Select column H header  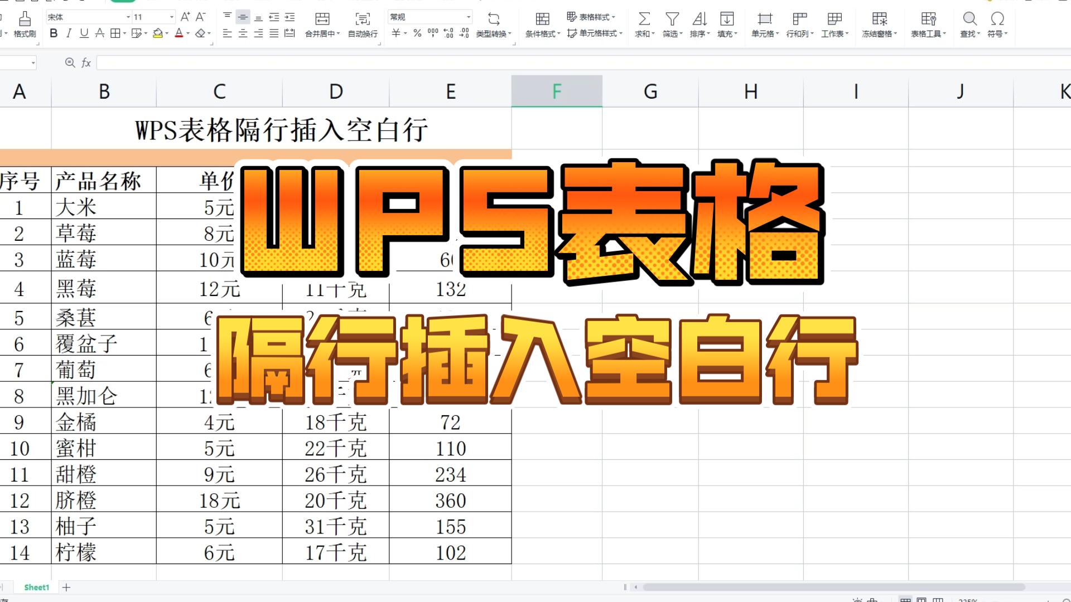pyautogui.click(x=751, y=91)
